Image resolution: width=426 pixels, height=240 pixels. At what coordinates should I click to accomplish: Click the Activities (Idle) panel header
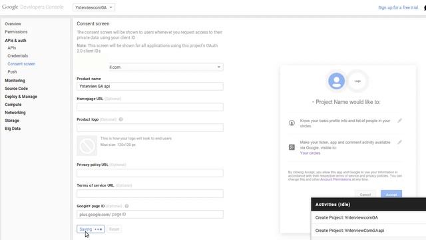point(368,205)
